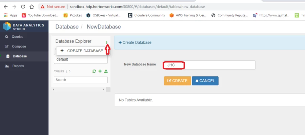Go back in the browser

click(6, 7)
